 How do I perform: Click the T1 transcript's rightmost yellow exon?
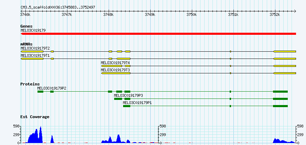(x=285, y=59)
